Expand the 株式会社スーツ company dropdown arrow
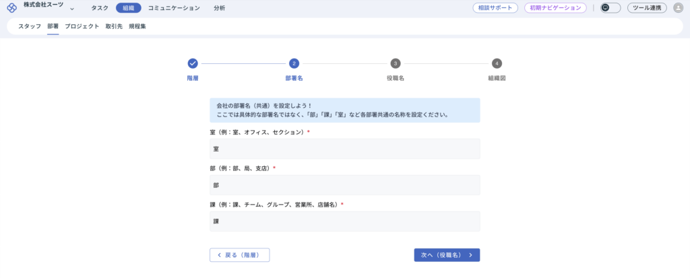Screen dimensions: 690x278 coord(71,9)
